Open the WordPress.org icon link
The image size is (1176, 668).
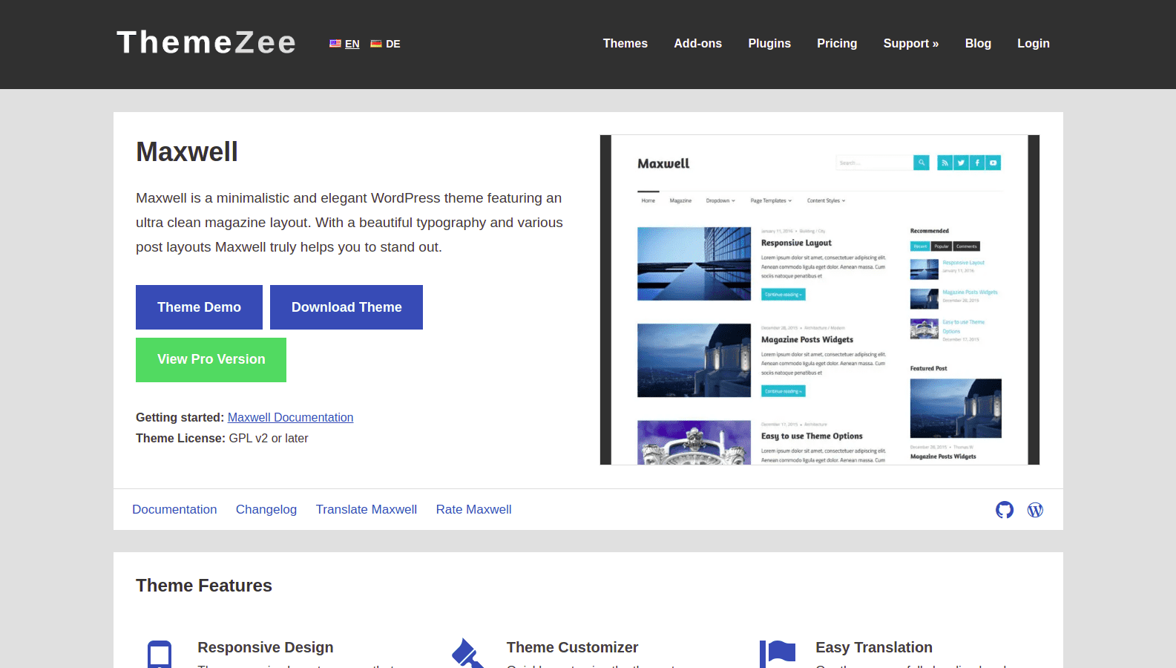click(1035, 510)
